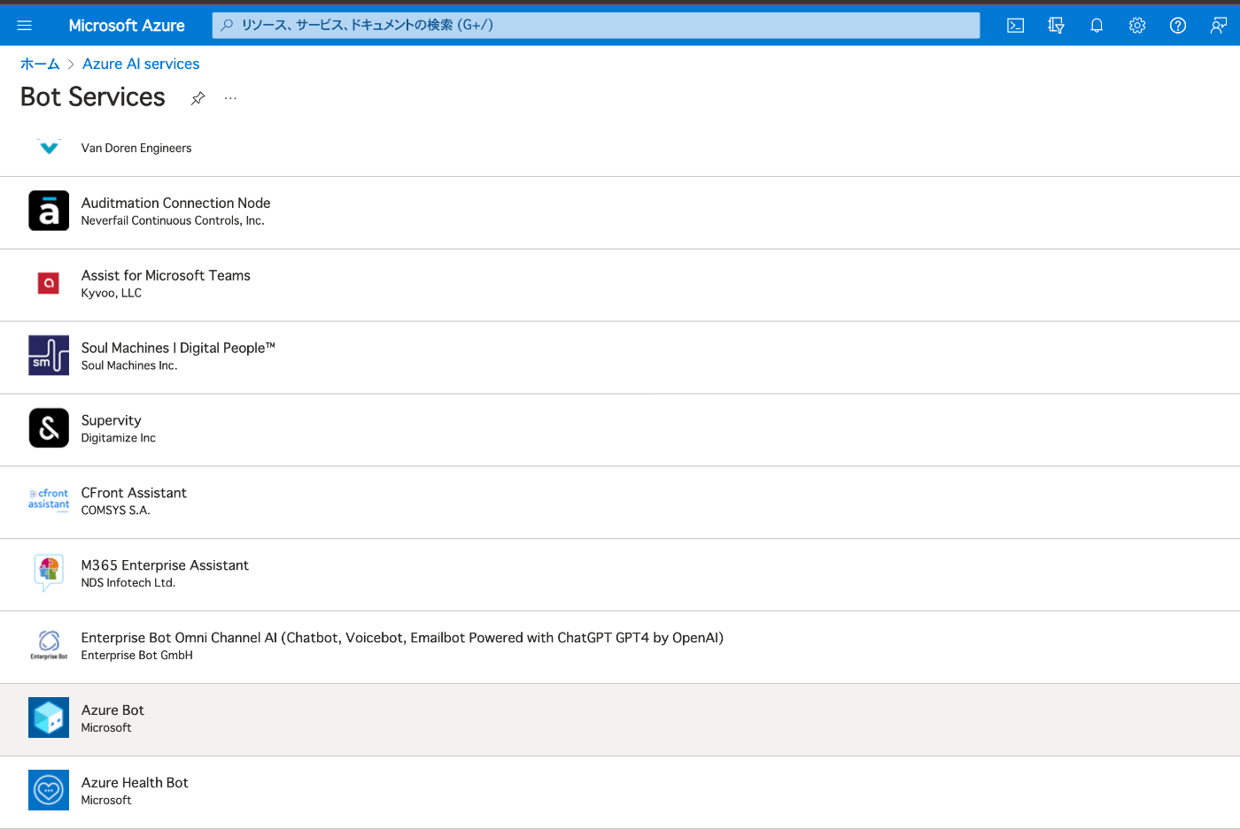Screen dimensions: 1240x829
Task: Focus the resource search box
Action: click(x=596, y=26)
